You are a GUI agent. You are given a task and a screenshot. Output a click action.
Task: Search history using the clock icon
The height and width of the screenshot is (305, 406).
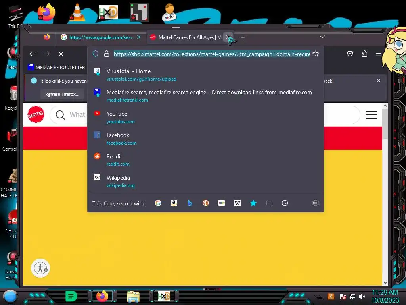pos(285,203)
